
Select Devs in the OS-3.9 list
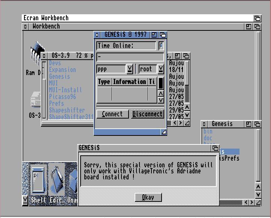(x=55, y=63)
